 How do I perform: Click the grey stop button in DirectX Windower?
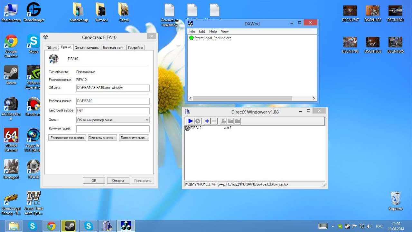[x=198, y=121]
